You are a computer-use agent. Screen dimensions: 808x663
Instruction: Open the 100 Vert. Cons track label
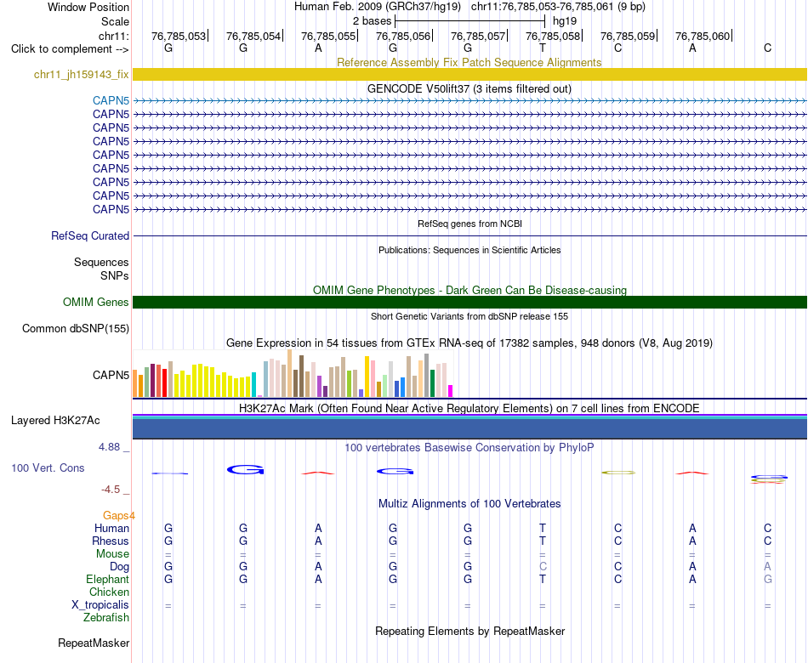pyautogui.click(x=48, y=467)
